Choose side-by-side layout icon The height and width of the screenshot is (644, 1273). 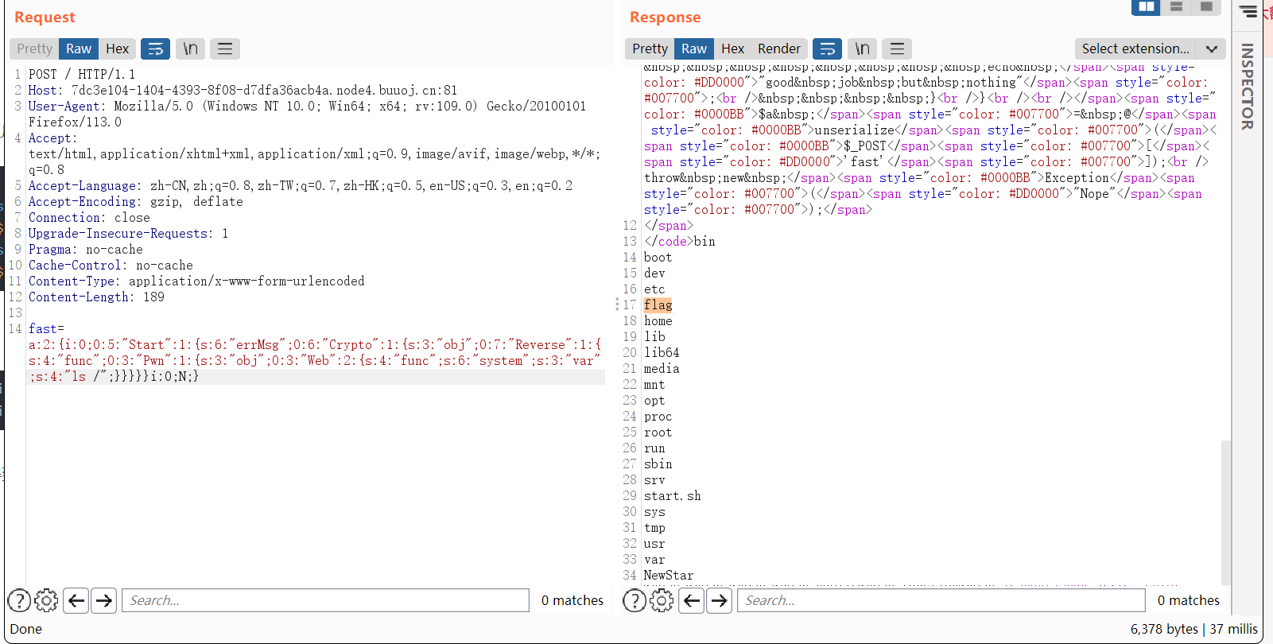[x=1146, y=7]
